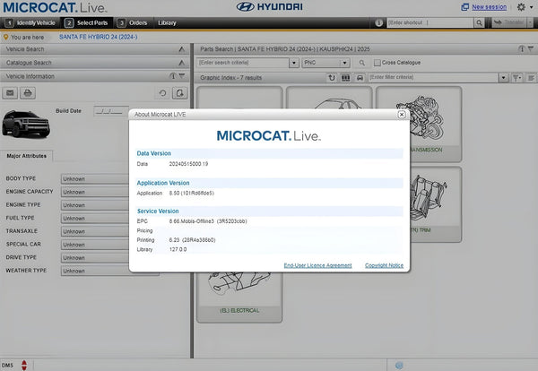Click the Santa Fe vehicle thumbnail
The height and width of the screenshot is (371, 538).
(x=26, y=125)
